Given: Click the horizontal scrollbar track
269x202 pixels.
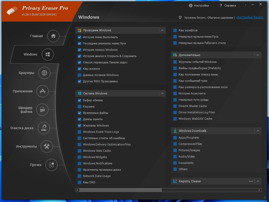Looking at the screenshot, I should click(210, 190).
